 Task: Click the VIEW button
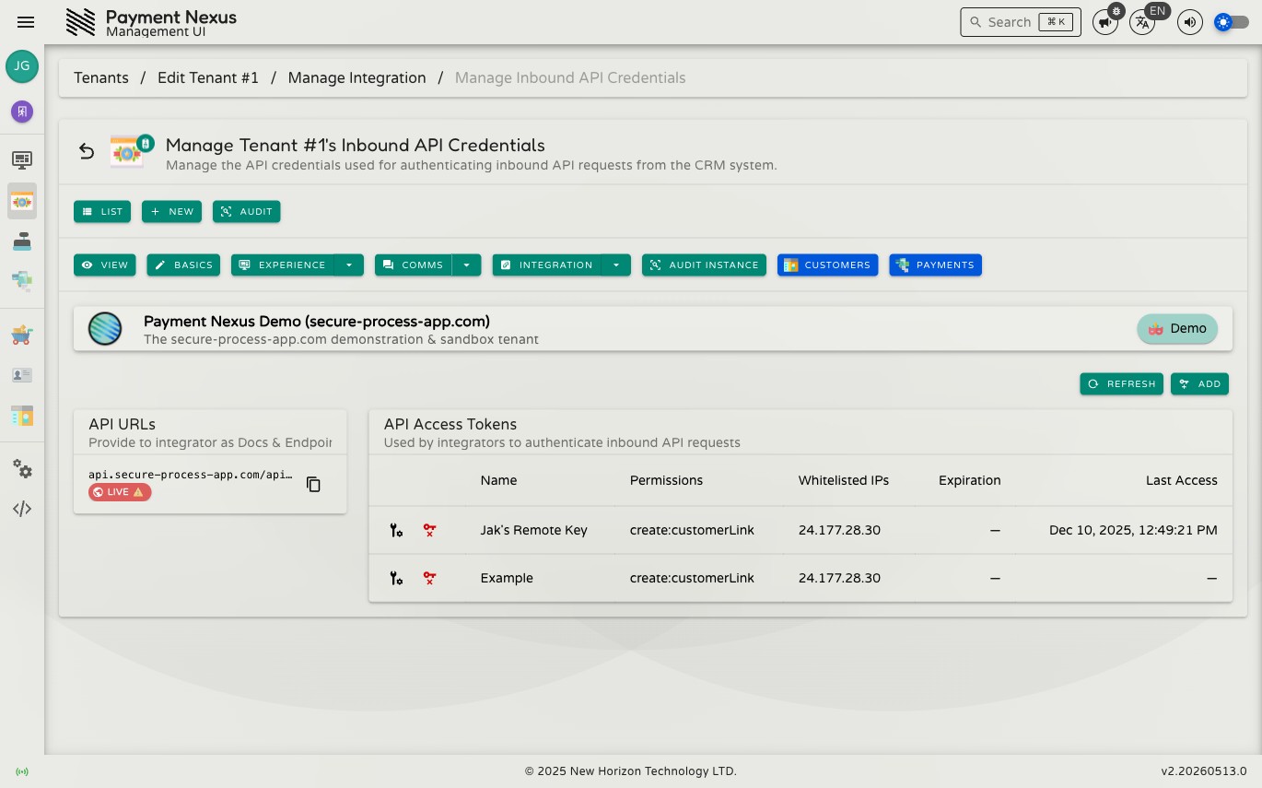tap(105, 265)
